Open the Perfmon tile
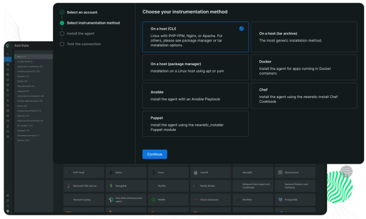The height and width of the screenshot is (219, 366). tap(253, 200)
